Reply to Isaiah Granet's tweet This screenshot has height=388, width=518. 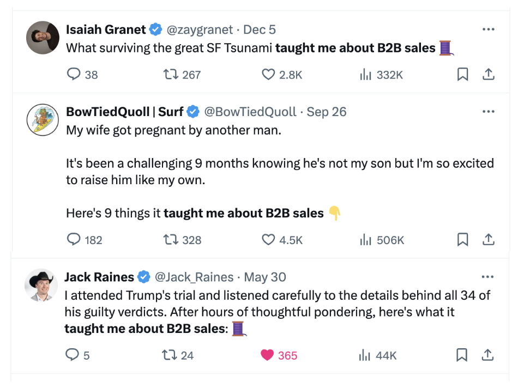pos(74,75)
